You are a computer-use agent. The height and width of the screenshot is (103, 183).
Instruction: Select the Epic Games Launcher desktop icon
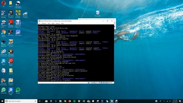[x=11, y=14]
